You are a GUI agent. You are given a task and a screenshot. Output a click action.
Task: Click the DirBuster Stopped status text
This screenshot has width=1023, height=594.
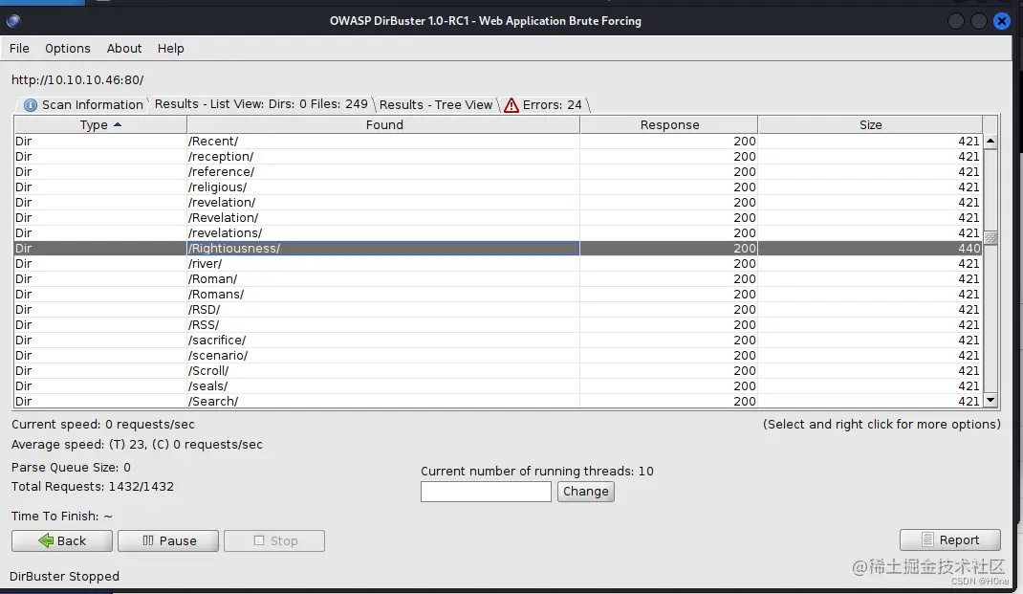[64, 577]
